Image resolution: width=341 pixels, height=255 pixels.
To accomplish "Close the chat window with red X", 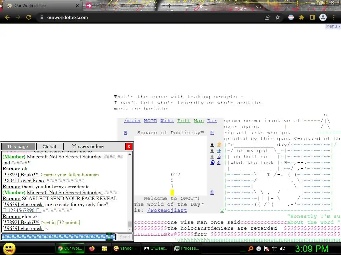I will coord(129,146).
